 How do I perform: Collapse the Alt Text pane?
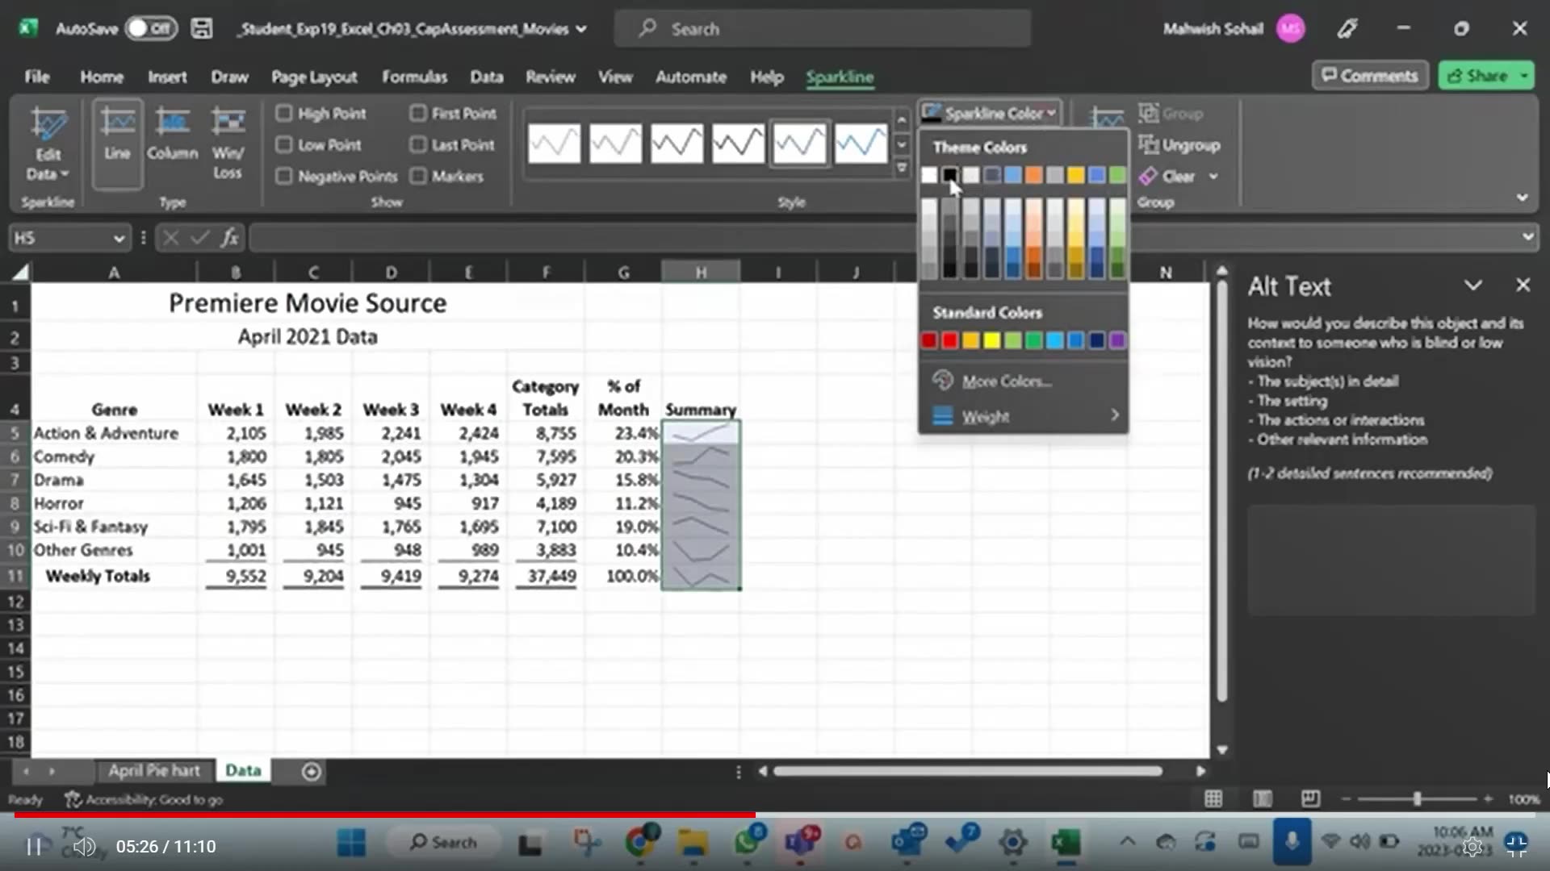tap(1473, 285)
